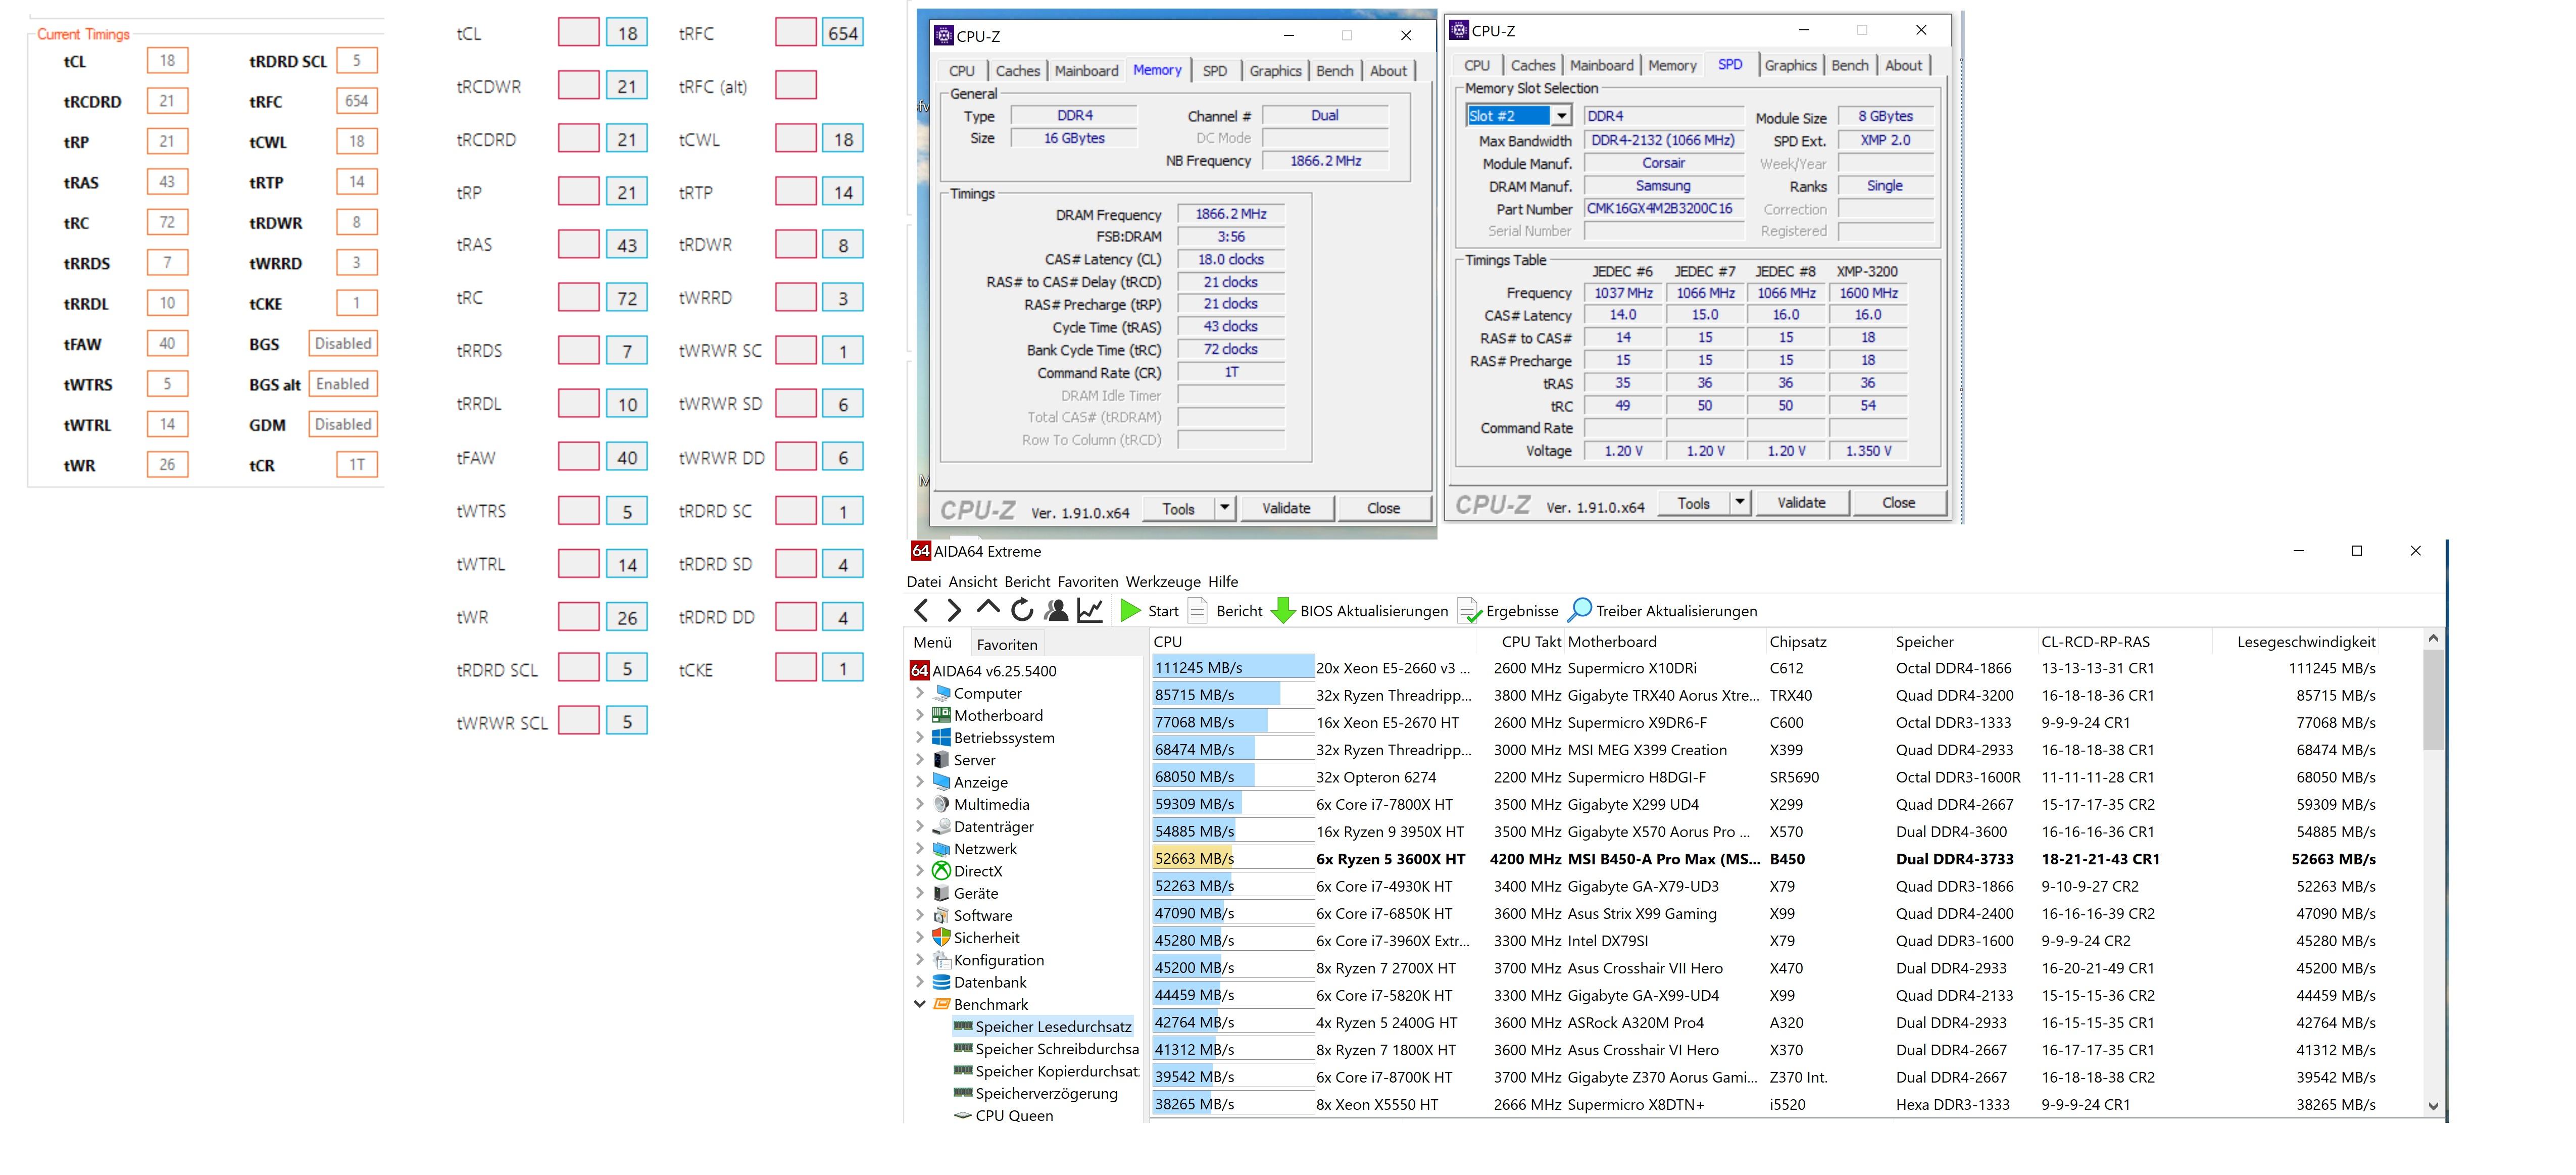Expand the Konfiguration tree node
Viewport: 2576px width, 1175px height.
point(920,960)
